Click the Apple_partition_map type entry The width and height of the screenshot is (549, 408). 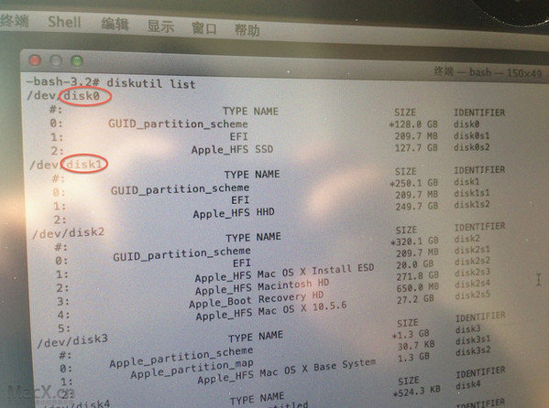coord(192,369)
